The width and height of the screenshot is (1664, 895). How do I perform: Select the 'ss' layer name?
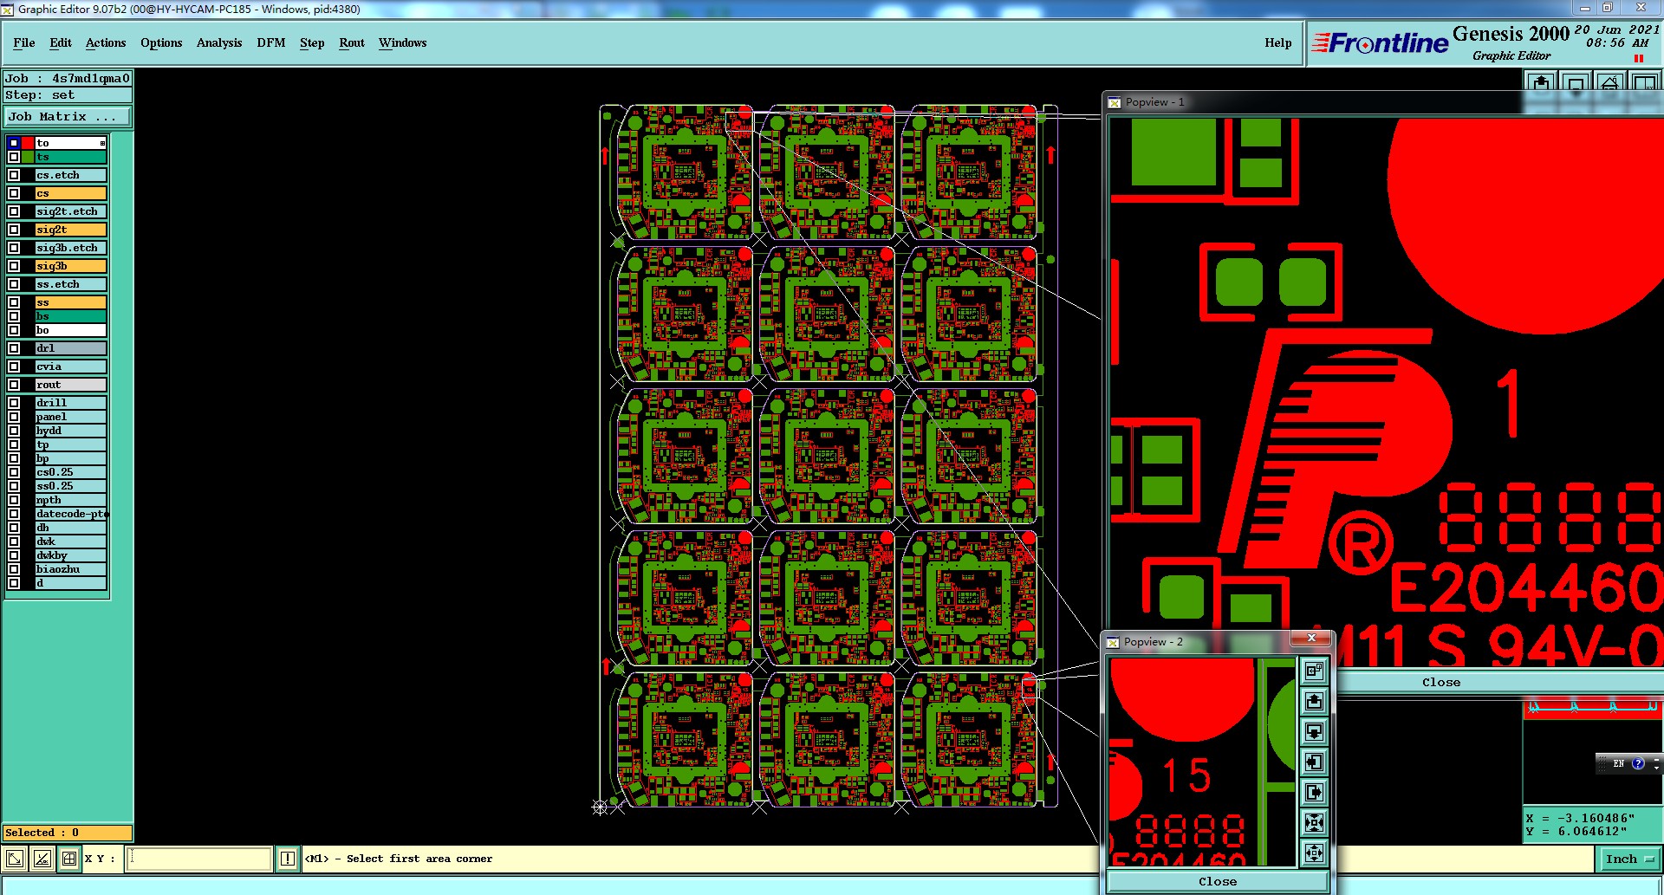tap(71, 302)
